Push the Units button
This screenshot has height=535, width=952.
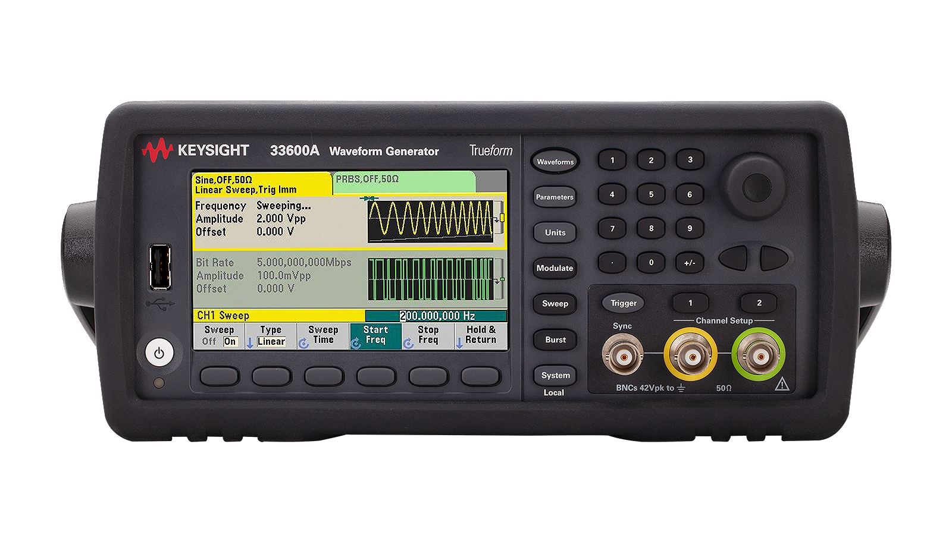555,232
